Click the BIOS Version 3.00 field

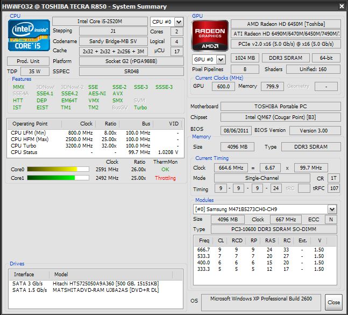pos(315,131)
